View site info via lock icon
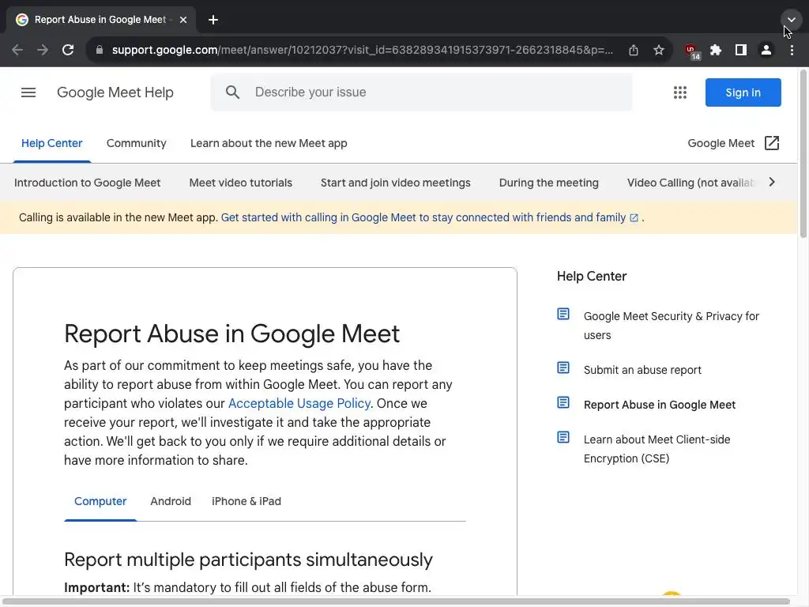The width and height of the screenshot is (809, 607). point(100,50)
